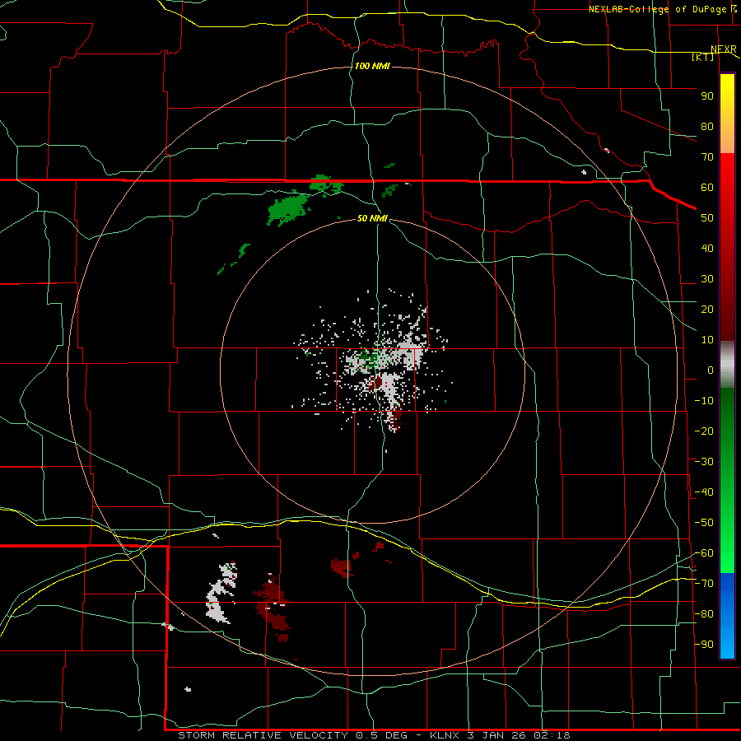Click the 100 NMI range ring label

click(x=372, y=66)
